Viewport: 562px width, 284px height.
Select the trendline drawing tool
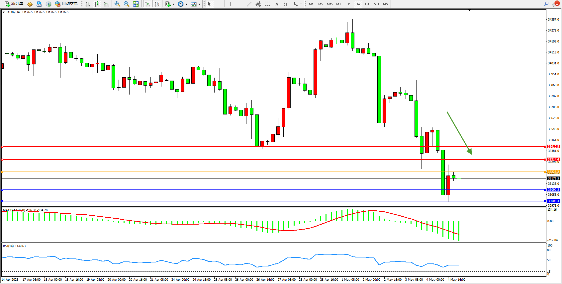[249, 4]
